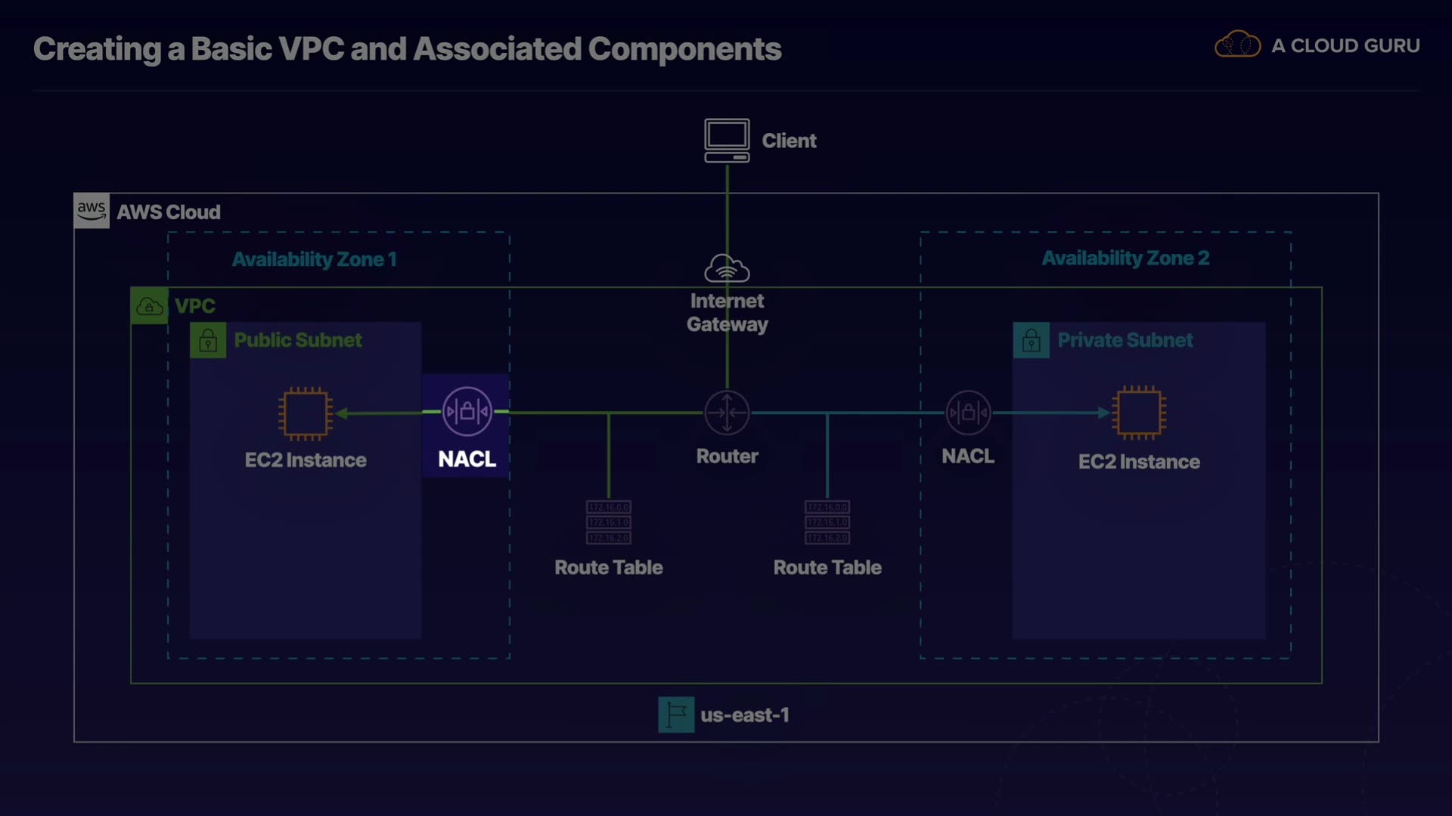The image size is (1452, 816).
Task: Click the Availability Zone 2 label
Action: point(1125,258)
